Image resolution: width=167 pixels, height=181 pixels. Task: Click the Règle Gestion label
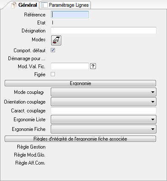point(31,147)
